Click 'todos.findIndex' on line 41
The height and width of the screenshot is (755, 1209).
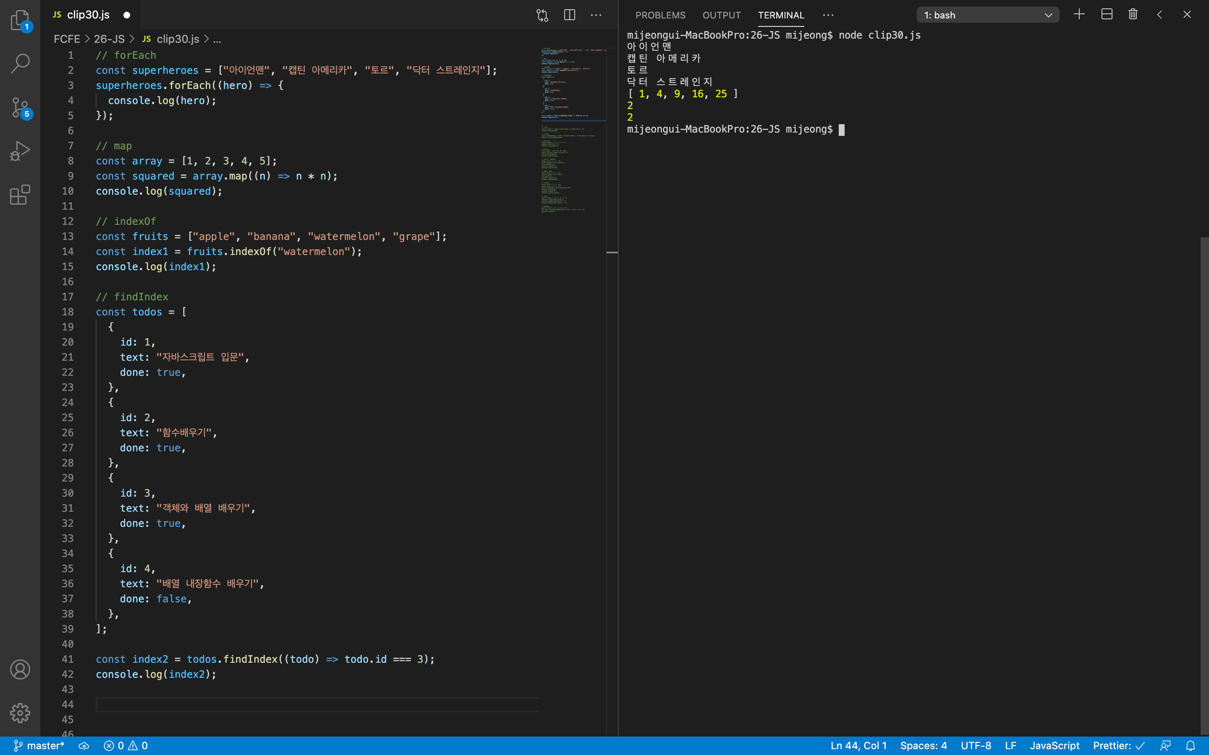232,659
